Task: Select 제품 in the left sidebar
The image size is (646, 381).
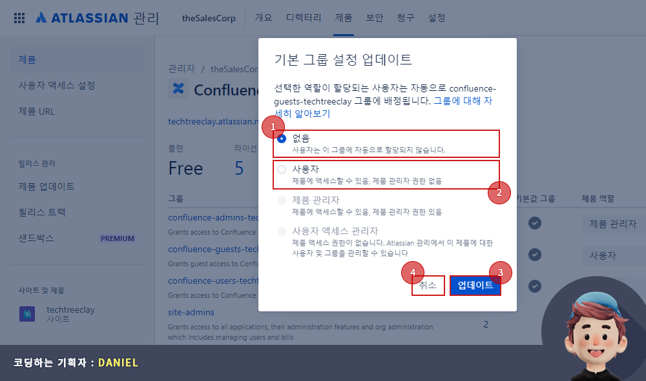Action: pos(78,59)
